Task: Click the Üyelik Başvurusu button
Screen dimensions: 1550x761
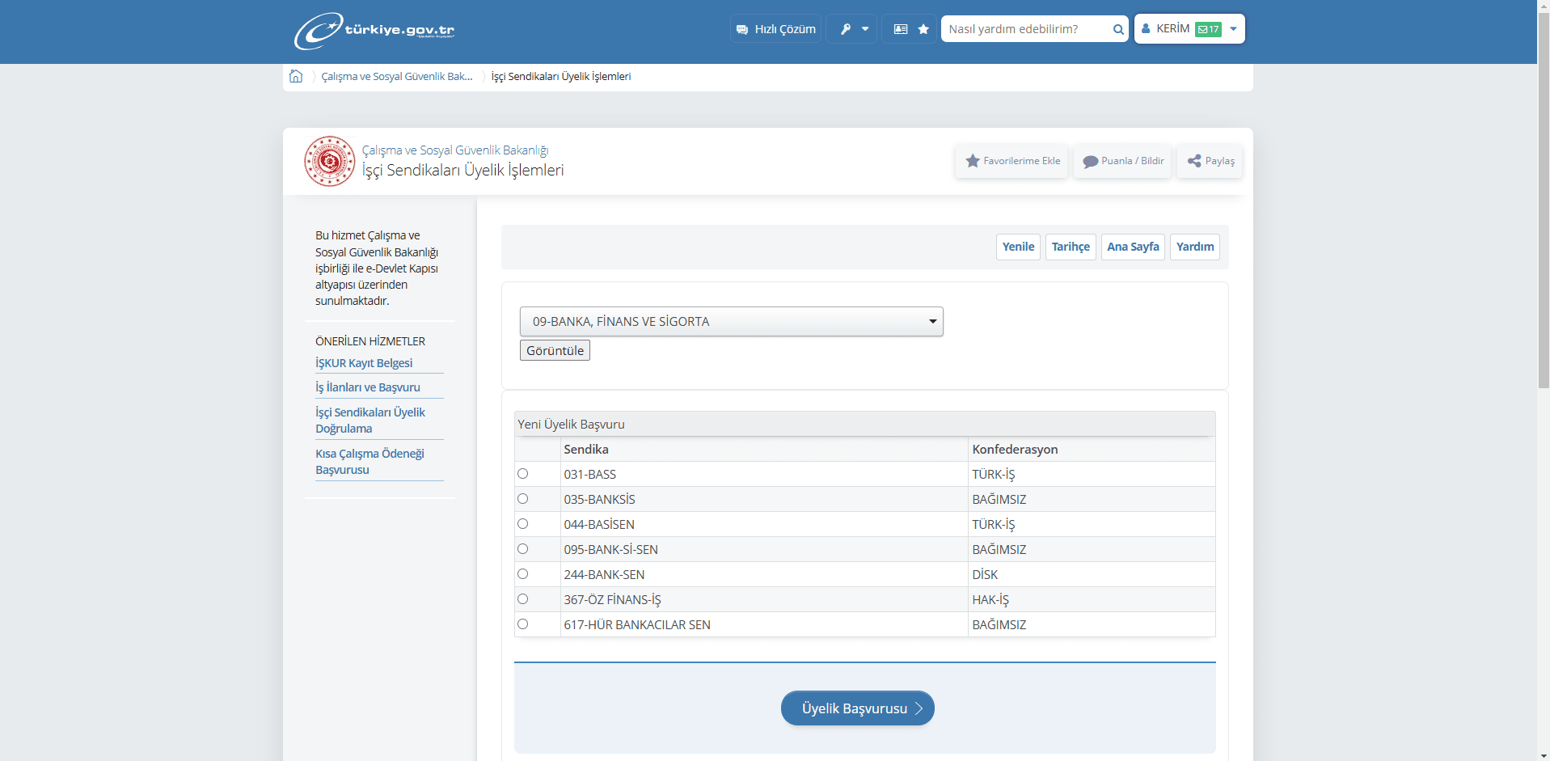Action: (x=857, y=708)
